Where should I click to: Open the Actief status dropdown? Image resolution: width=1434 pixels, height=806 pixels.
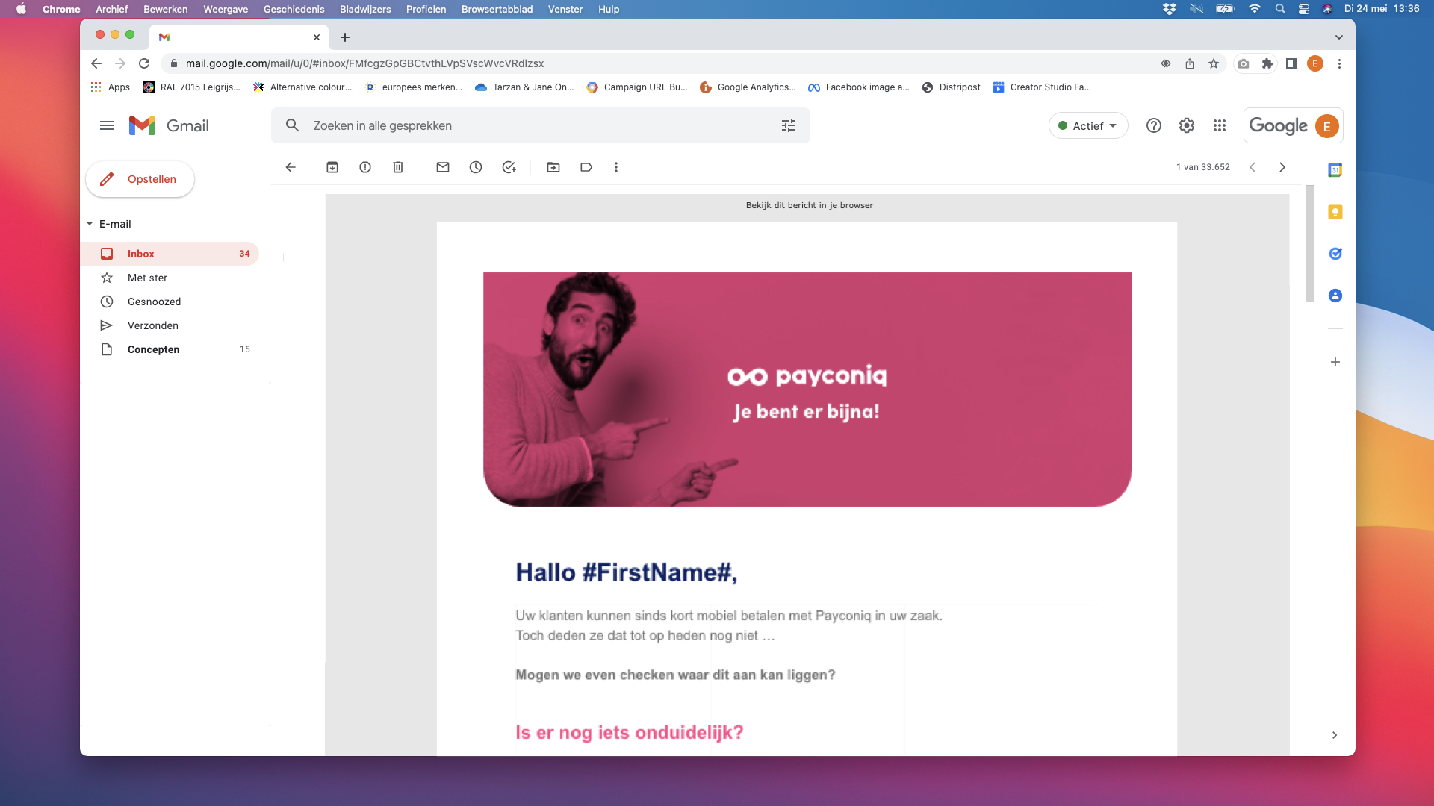(1088, 125)
